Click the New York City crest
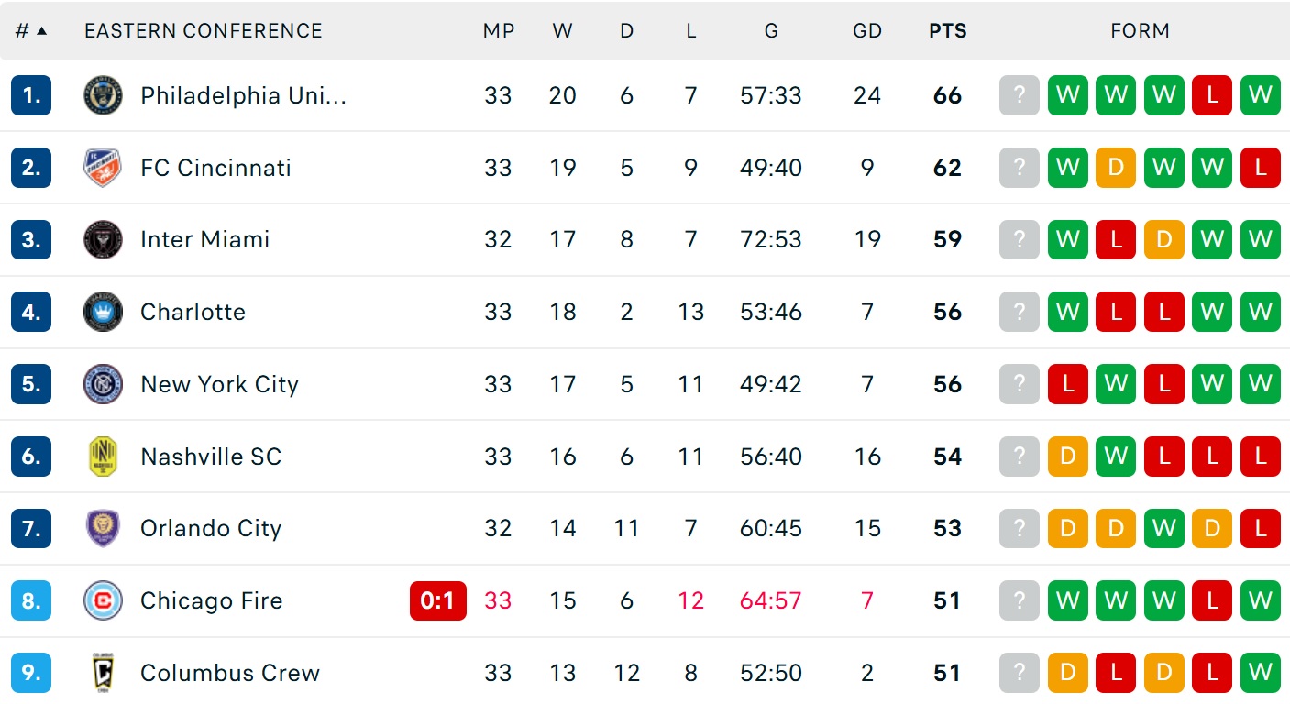Screen dimensions: 1290x704 103,384
